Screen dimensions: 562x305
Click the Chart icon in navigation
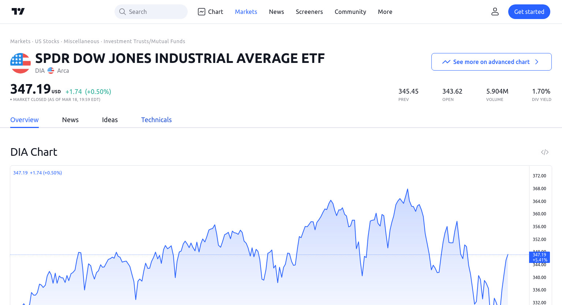(202, 12)
